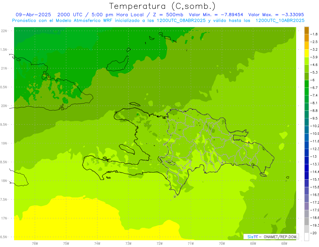
Task: Click the "74W" longitude label
Action: [x=97, y=243]
